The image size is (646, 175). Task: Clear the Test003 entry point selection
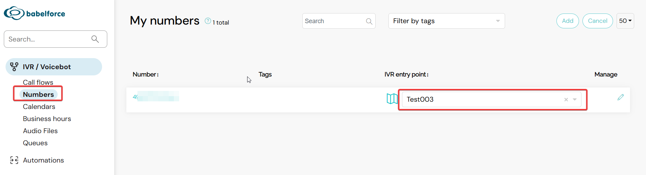pyautogui.click(x=566, y=100)
